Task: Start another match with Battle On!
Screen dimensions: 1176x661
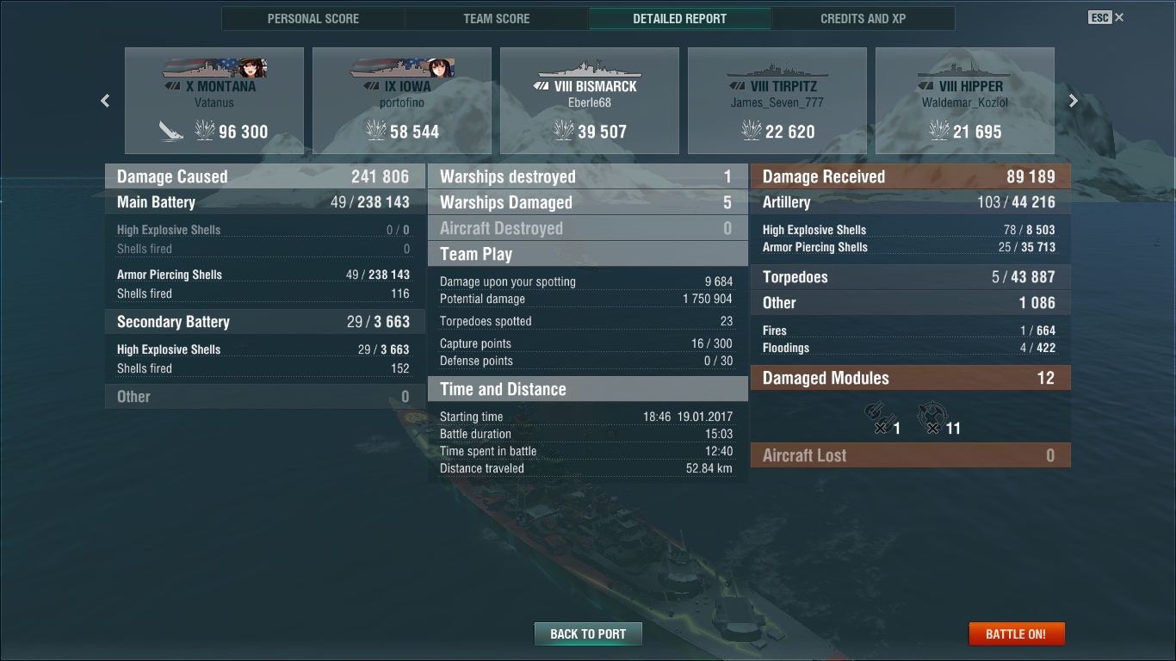Action: click(1017, 634)
